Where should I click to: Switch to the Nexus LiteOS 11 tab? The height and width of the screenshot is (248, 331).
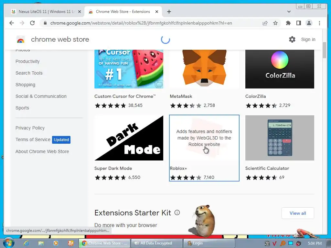click(44, 12)
